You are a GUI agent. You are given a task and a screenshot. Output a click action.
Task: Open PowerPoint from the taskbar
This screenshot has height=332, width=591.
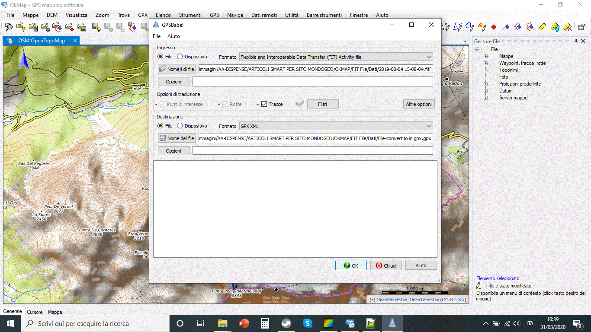click(244, 323)
